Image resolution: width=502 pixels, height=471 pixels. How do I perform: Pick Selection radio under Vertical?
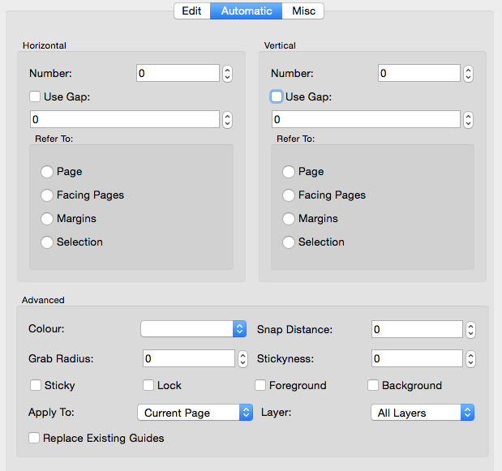[289, 242]
